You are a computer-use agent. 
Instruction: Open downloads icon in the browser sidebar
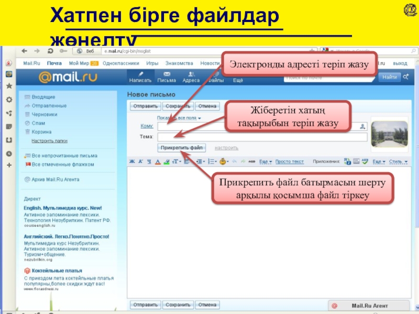tap(9, 140)
